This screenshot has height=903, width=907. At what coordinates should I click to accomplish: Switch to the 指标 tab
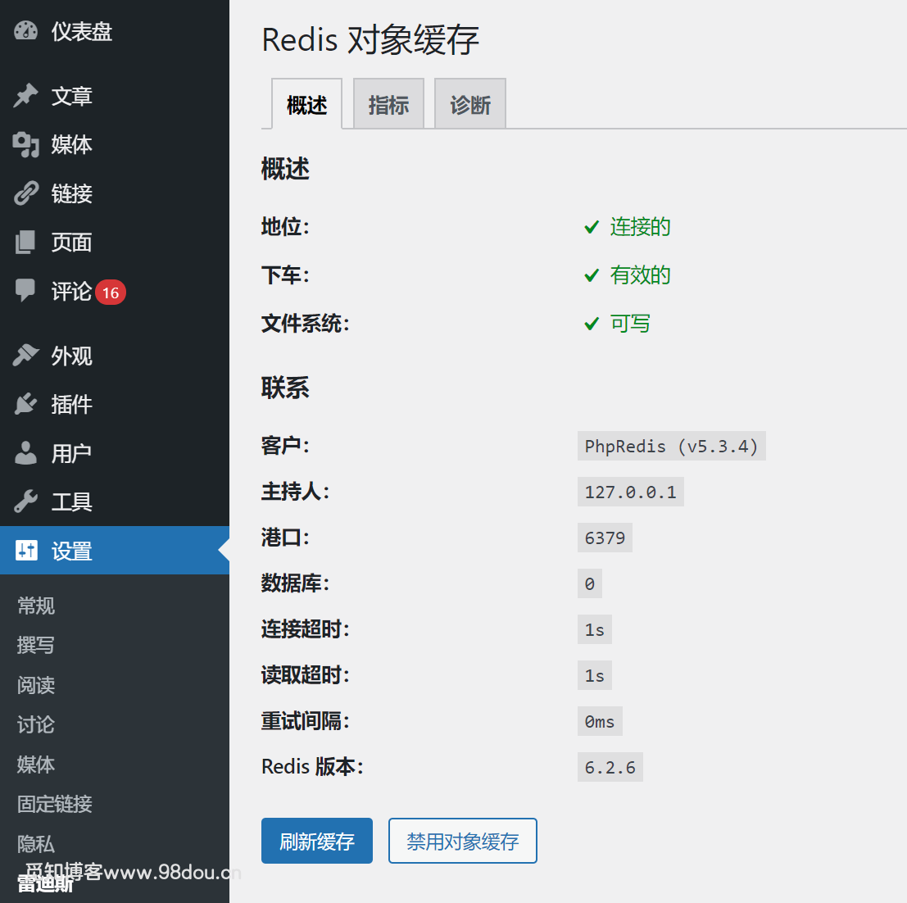coord(388,104)
